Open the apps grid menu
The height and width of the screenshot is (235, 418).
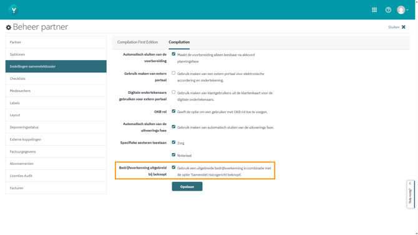(x=374, y=10)
